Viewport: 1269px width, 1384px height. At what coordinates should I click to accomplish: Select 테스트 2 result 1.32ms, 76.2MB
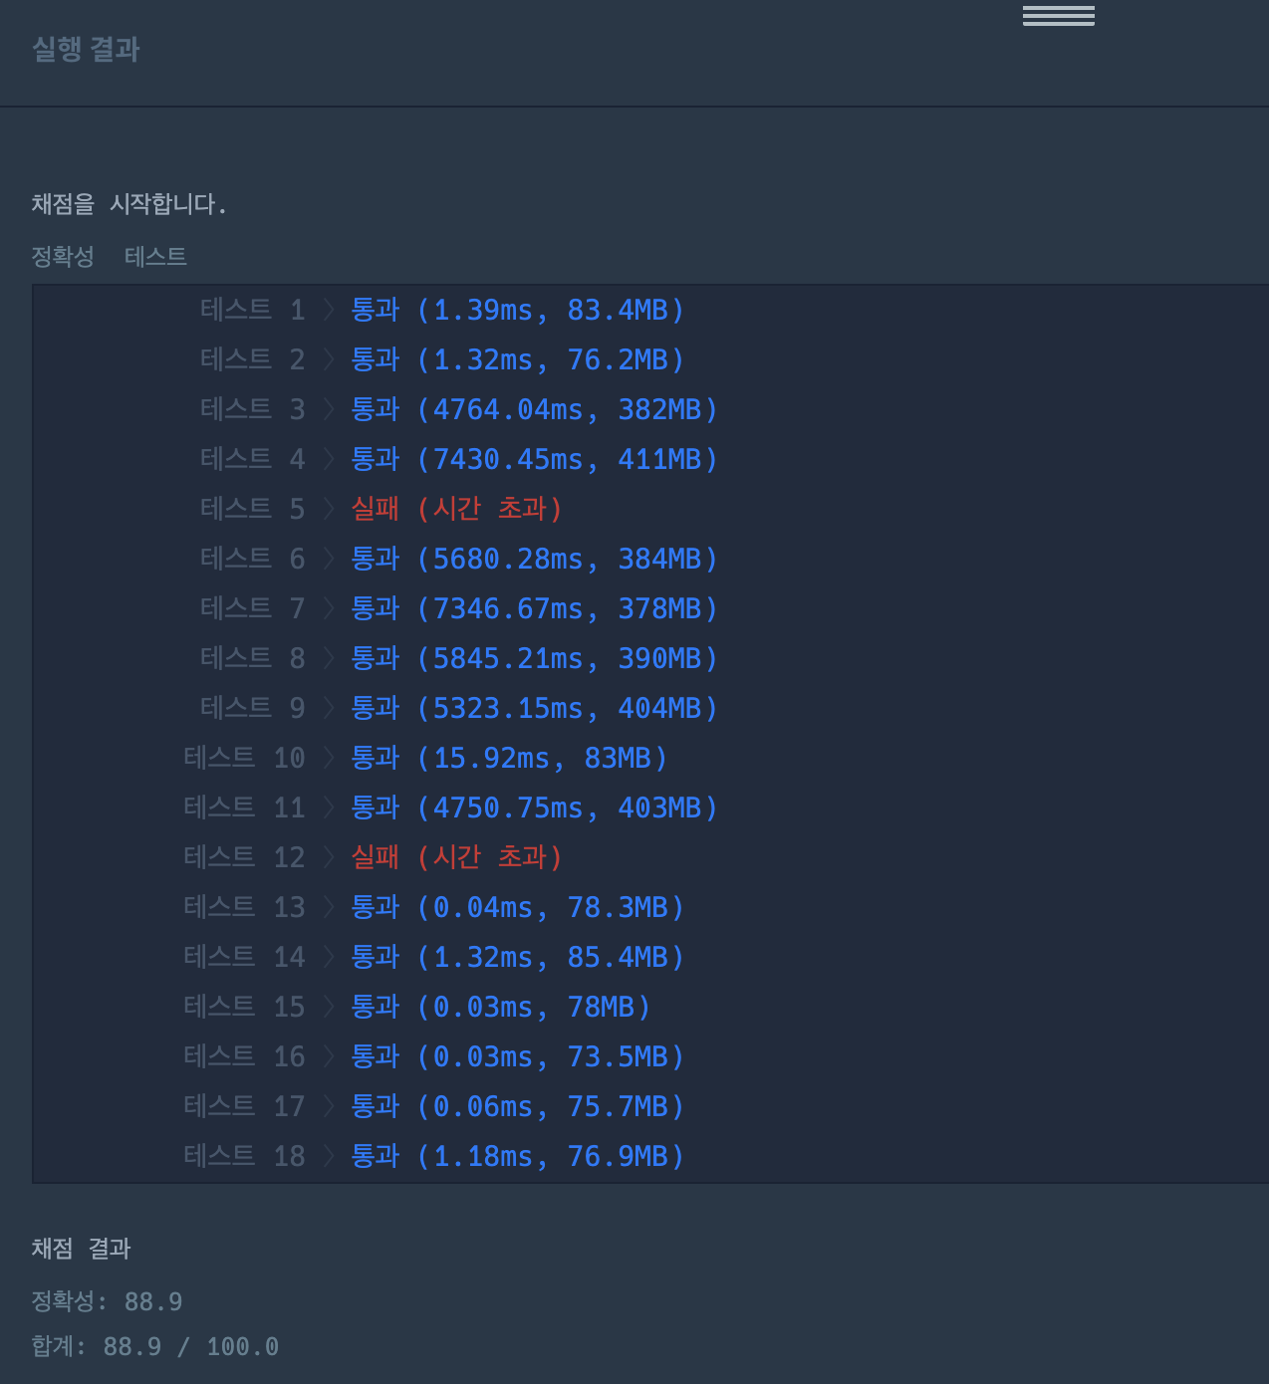tap(518, 359)
